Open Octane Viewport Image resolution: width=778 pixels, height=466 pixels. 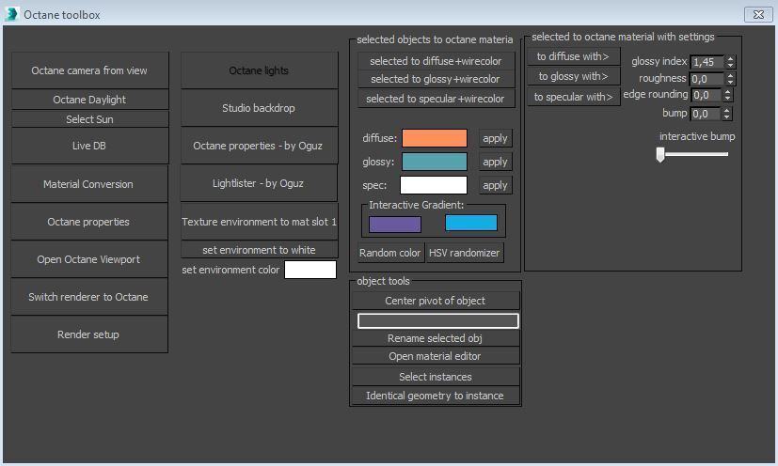coord(89,259)
